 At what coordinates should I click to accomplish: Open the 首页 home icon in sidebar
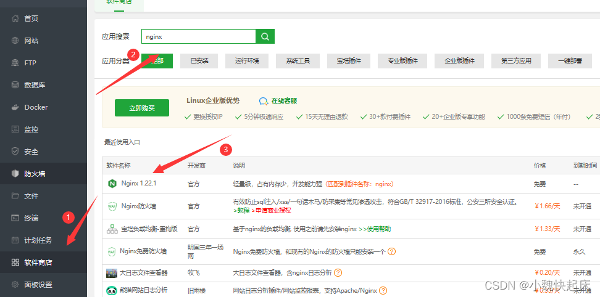click(x=15, y=18)
